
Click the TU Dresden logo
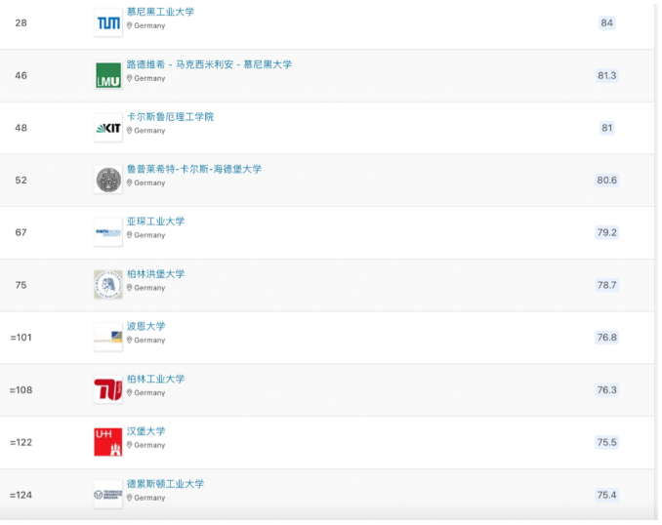[x=108, y=495]
